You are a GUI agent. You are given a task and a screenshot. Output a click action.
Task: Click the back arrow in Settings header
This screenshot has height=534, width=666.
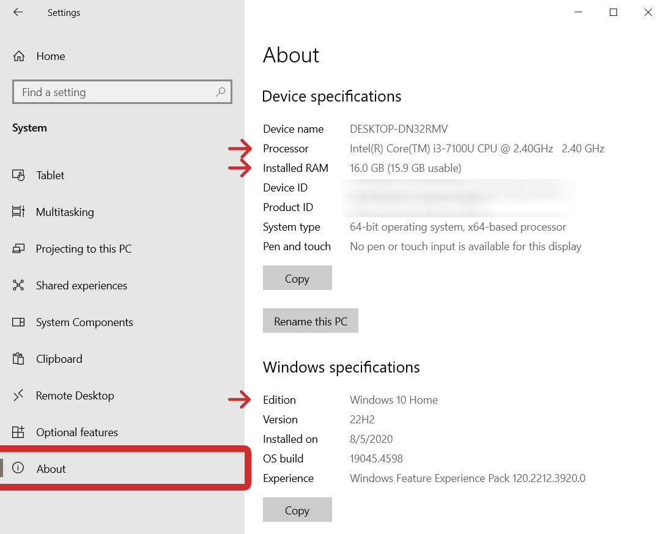coord(18,12)
